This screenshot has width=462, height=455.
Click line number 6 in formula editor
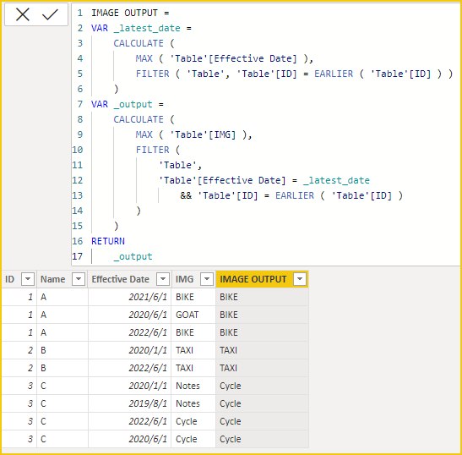click(x=80, y=89)
